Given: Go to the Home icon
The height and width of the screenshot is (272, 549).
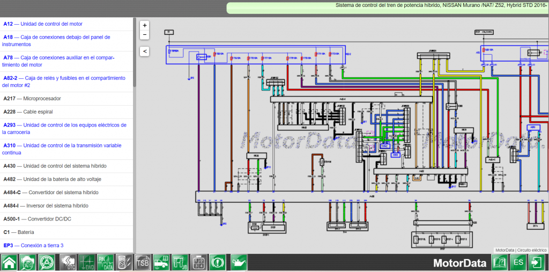Looking at the screenshot, I should pyautogui.click(x=10, y=262).
